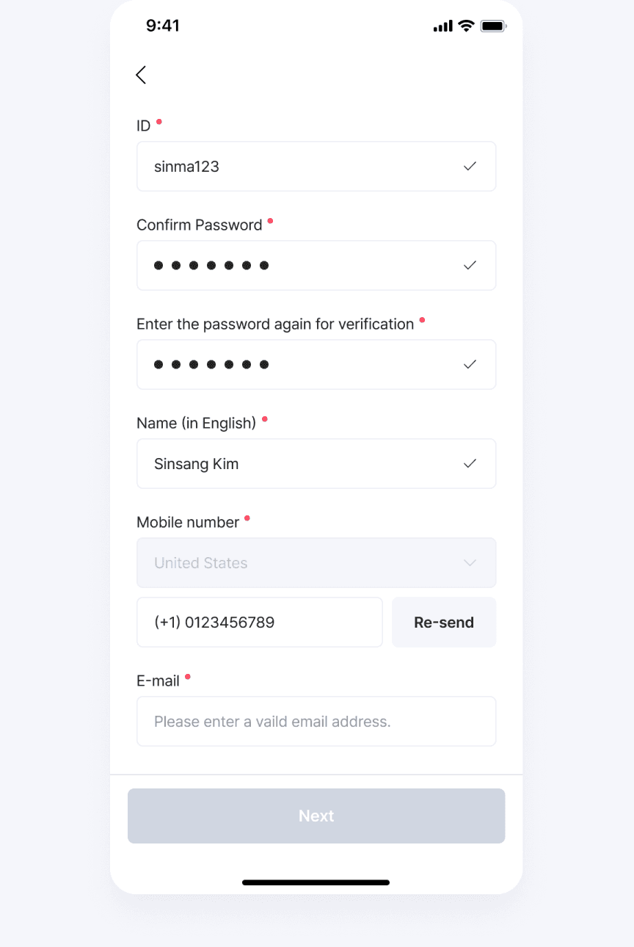
Task: Tap the Wi-Fi status icon
Action: click(x=466, y=26)
